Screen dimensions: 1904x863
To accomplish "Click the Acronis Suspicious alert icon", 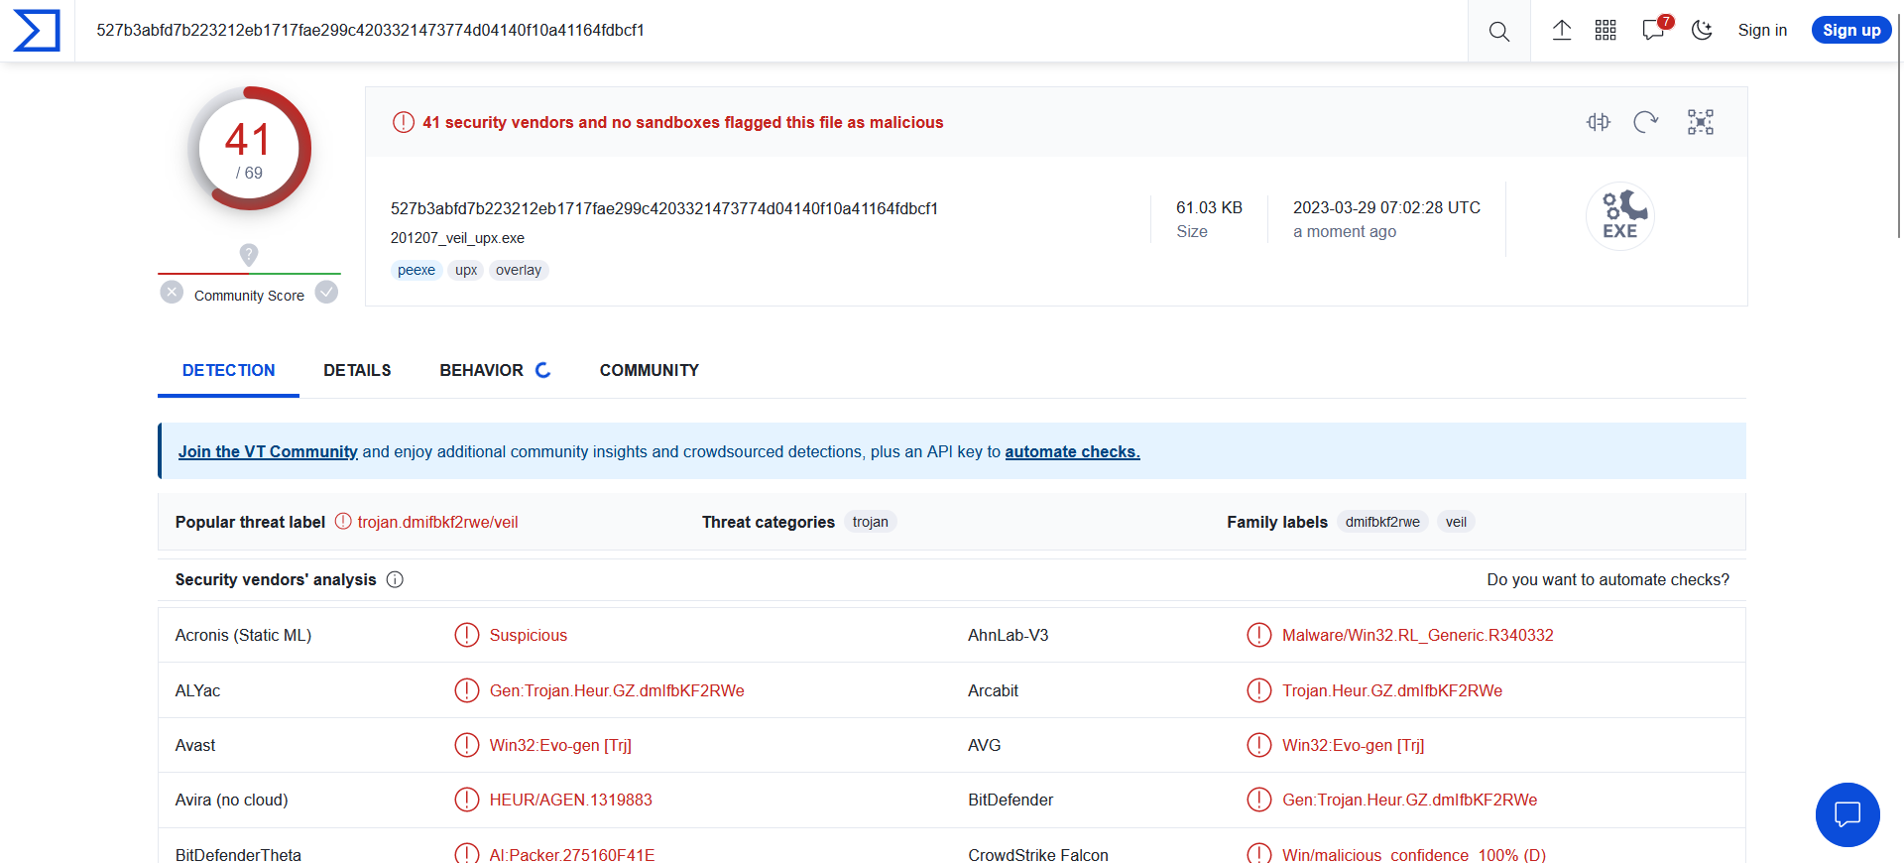I will coord(466,636).
